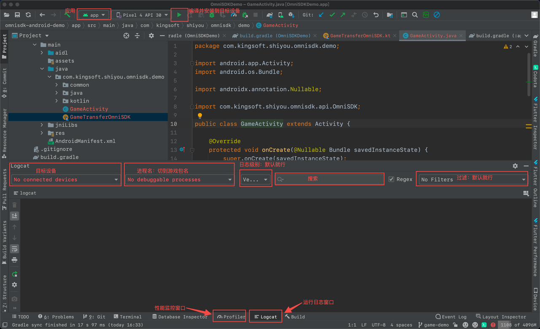540x329 pixels.
Task: Collapse the java folder under main
Action: [x=42, y=69]
